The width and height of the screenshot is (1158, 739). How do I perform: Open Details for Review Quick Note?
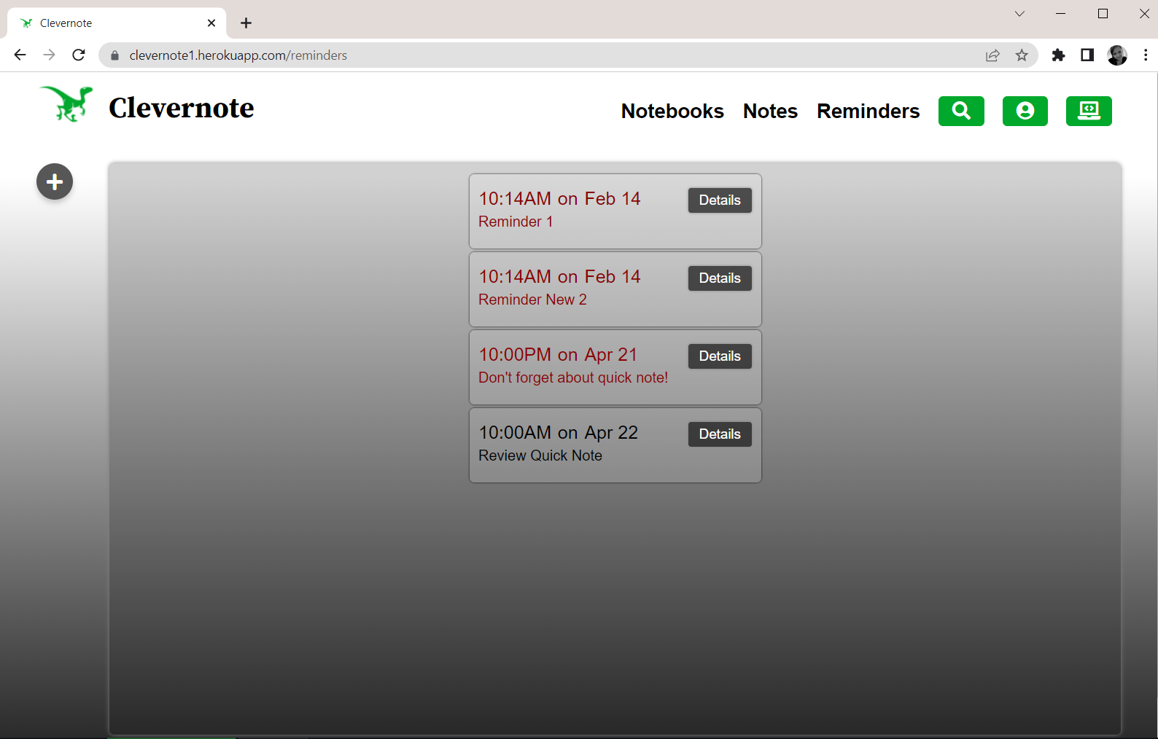pos(720,434)
